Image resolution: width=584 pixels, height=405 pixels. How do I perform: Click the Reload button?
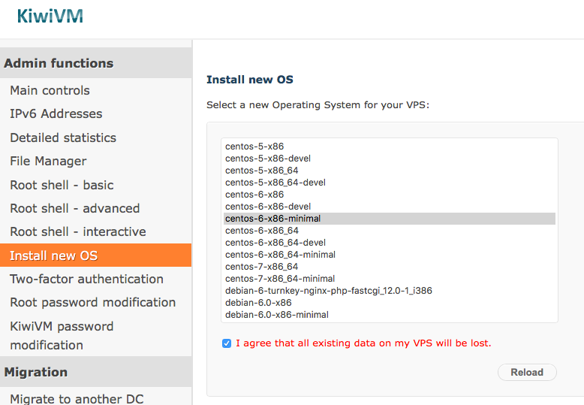coord(527,372)
